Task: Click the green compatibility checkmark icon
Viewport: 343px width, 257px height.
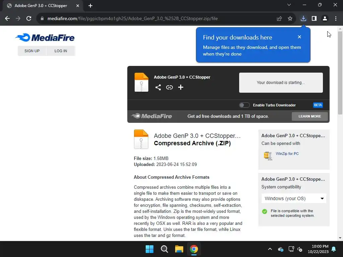Action: coord(265,211)
